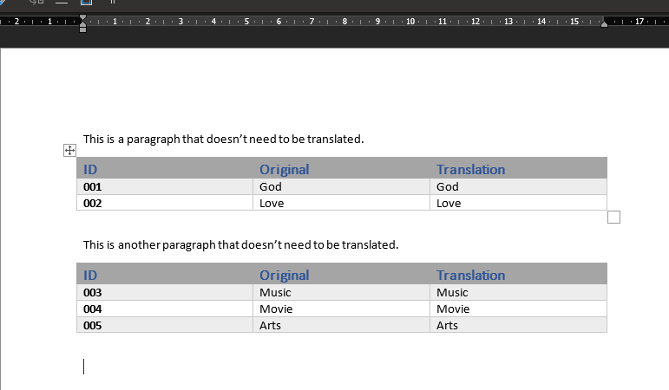Click Movie in the Translation column
The image size is (669, 390).
tap(453, 309)
